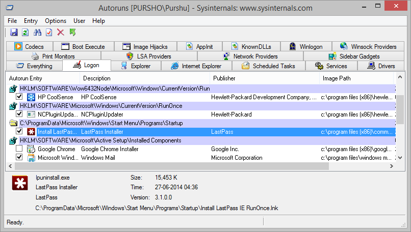Switch to the Print Monitors tab
411x232 pixels.
[54, 56]
